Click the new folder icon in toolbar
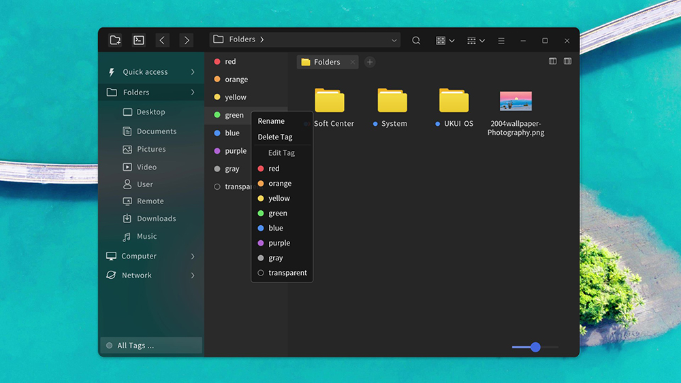This screenshot has height=383, width=681. [115, 40]
